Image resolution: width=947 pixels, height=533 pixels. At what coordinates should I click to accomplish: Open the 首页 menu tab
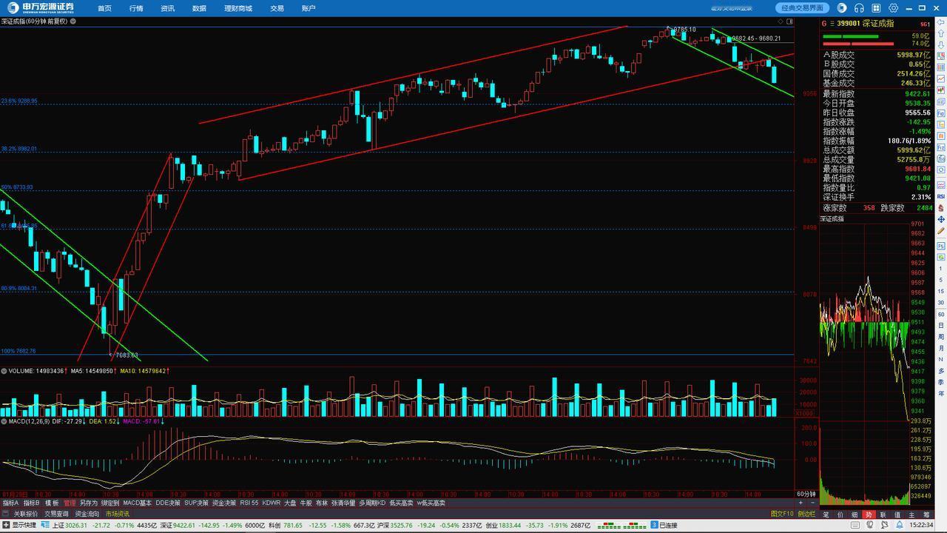pos(104,8)
